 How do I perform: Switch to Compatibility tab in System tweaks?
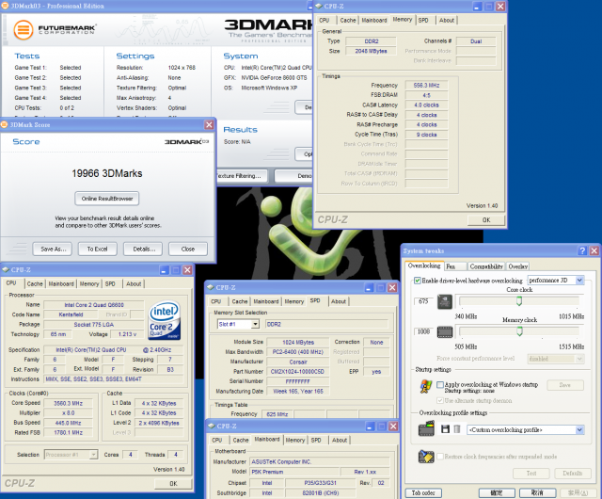[x=486, y=266]
